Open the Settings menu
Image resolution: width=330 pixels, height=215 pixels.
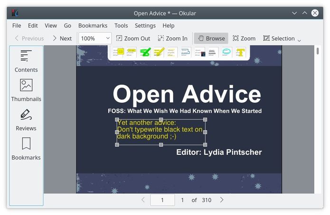point(145,26)
